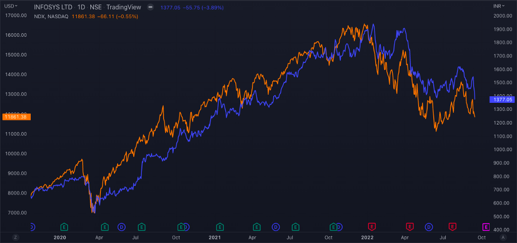Open the green earnings marker above Apr 2021

256,226
